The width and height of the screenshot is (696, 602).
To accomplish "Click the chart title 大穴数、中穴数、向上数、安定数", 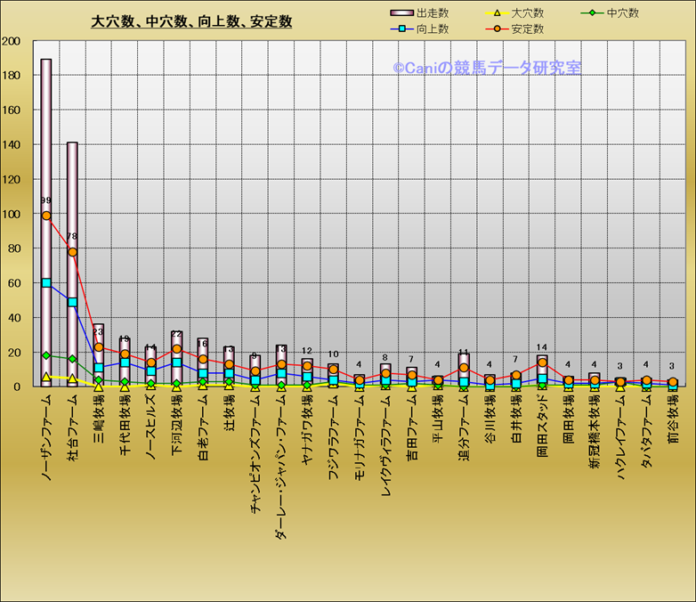I will coord(191,22).
